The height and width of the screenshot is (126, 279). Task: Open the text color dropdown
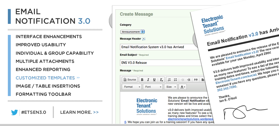(x=183, y=87)
